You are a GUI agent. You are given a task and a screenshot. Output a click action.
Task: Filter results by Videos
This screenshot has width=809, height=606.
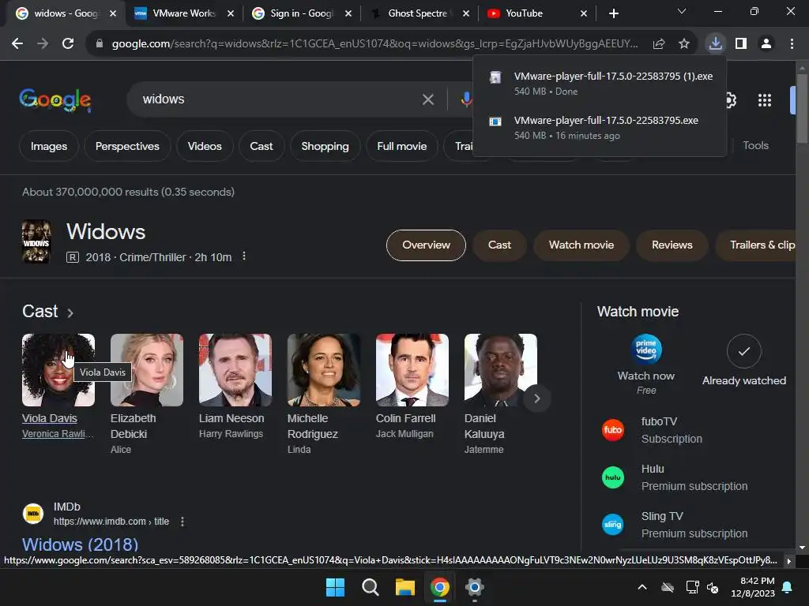coord(205,146)
